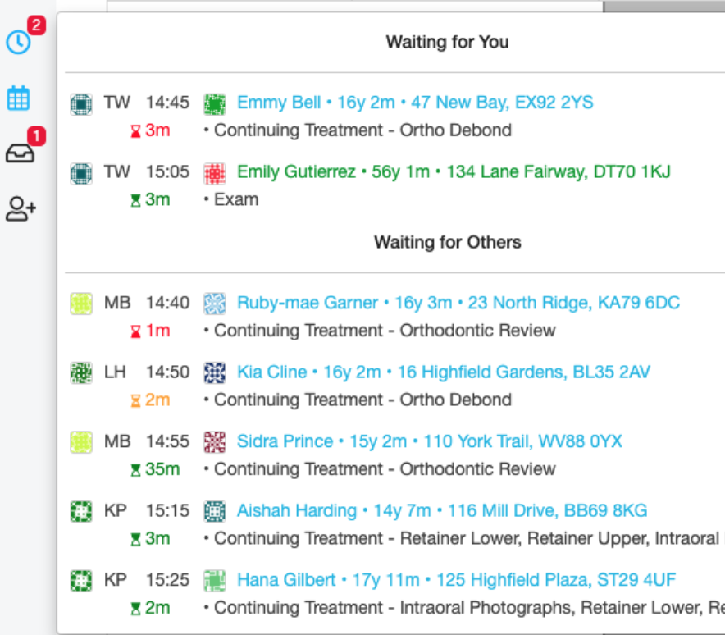Image resolution: width=725 pixels, height=635 pixels.
Task: Click Ruby-mae Garner's patient avatar icon
Action: 215,304
